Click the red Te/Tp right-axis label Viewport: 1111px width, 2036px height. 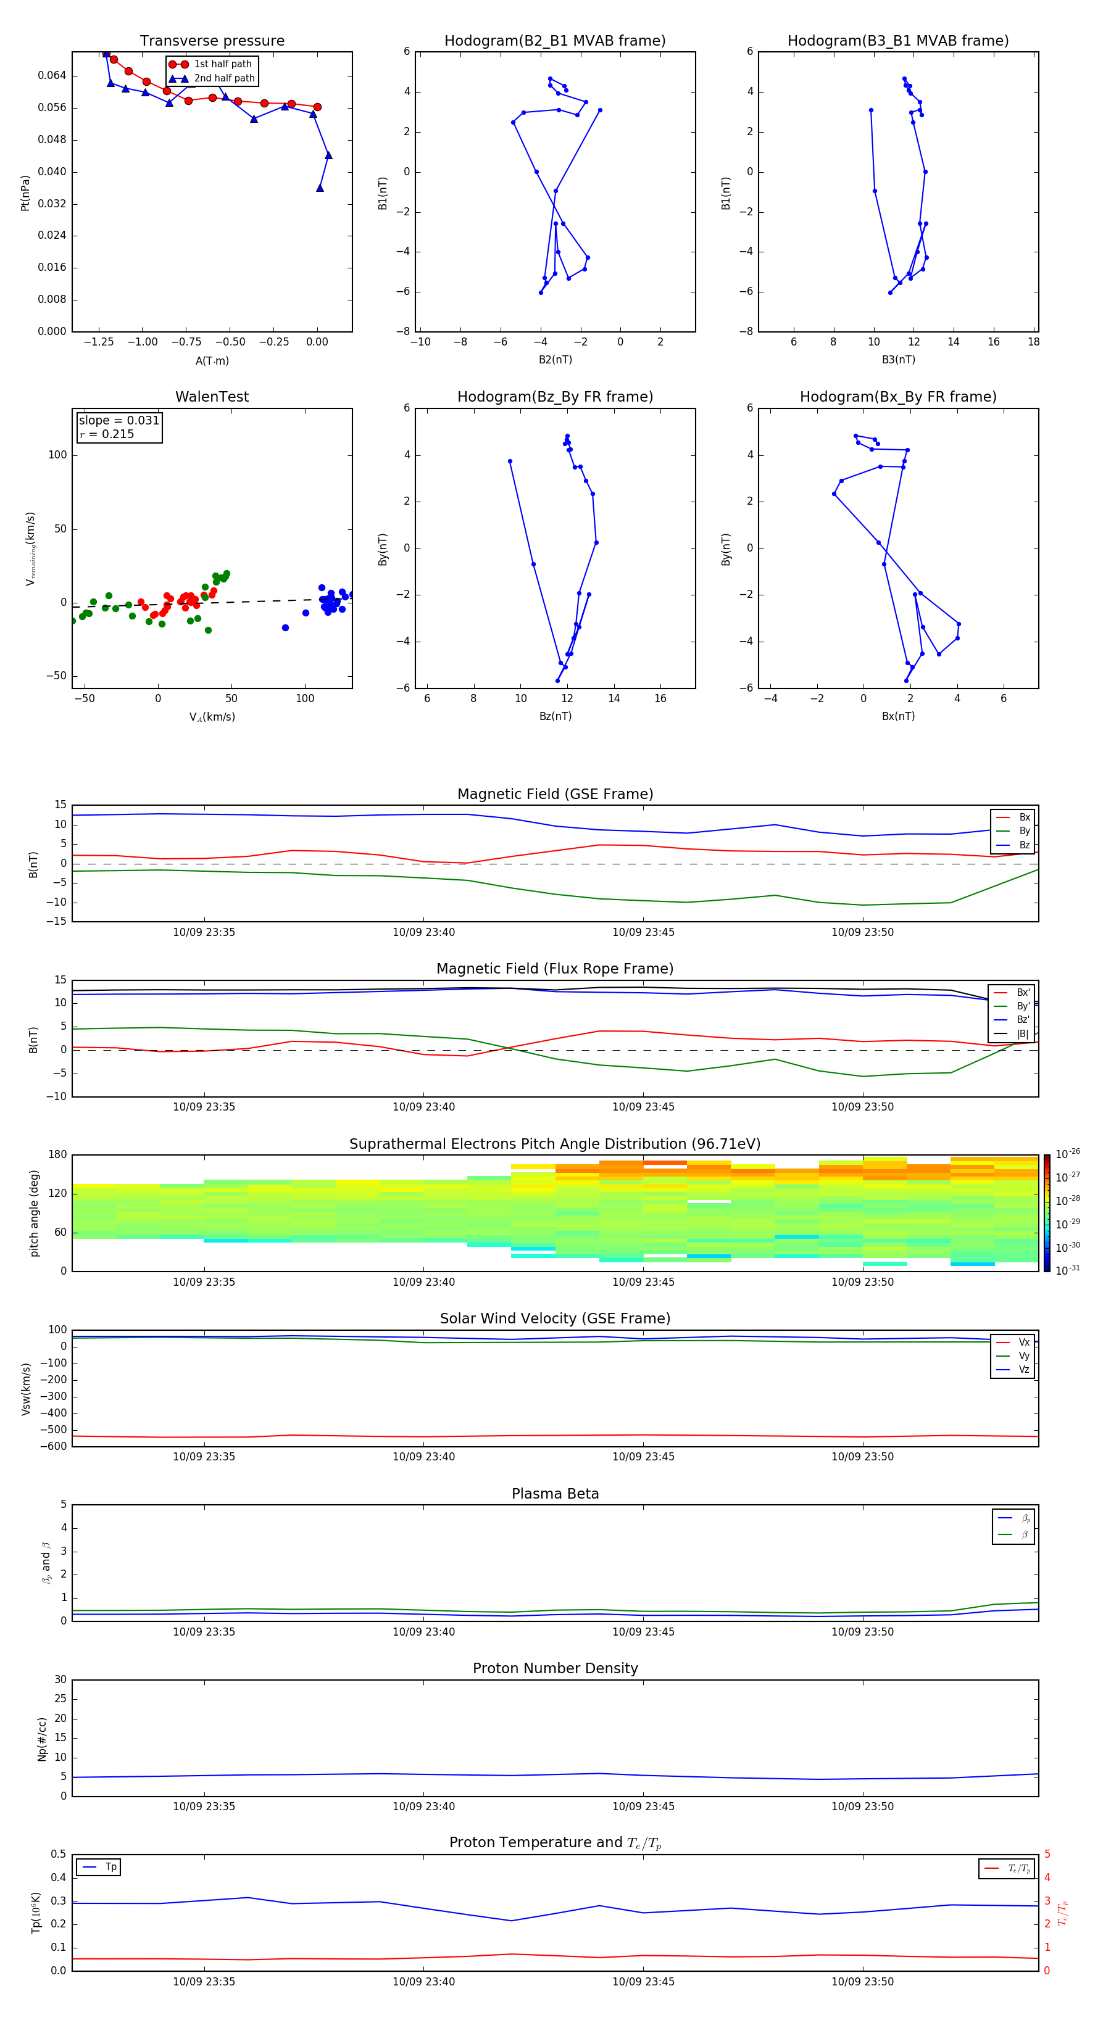point(1063,1913)
